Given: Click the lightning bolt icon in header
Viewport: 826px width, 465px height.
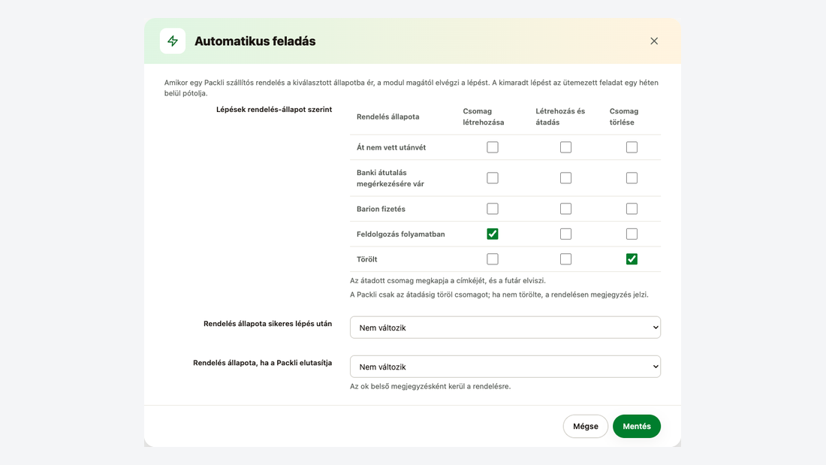Looking at the screenshot, I should coord(173,41).
